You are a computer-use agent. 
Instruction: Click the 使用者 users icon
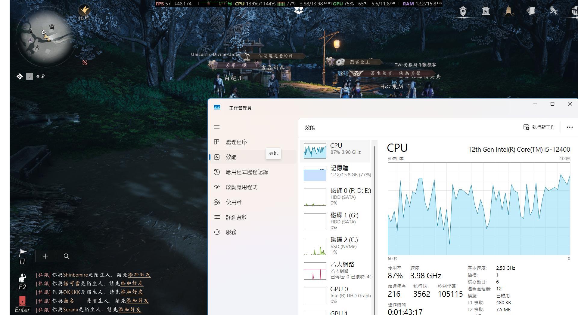[217, 202]
